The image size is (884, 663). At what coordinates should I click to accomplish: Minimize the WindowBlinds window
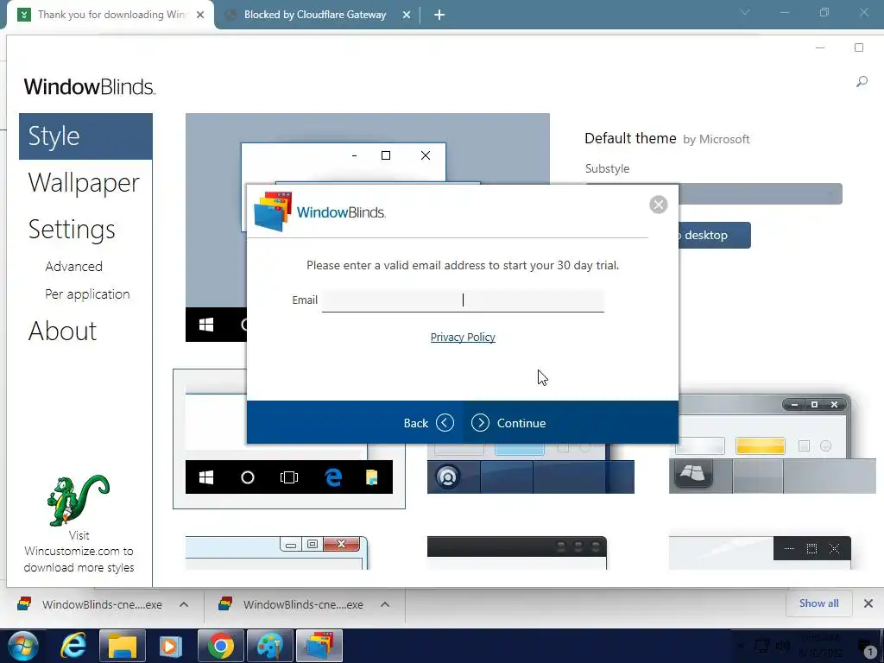tap(820, 48)
